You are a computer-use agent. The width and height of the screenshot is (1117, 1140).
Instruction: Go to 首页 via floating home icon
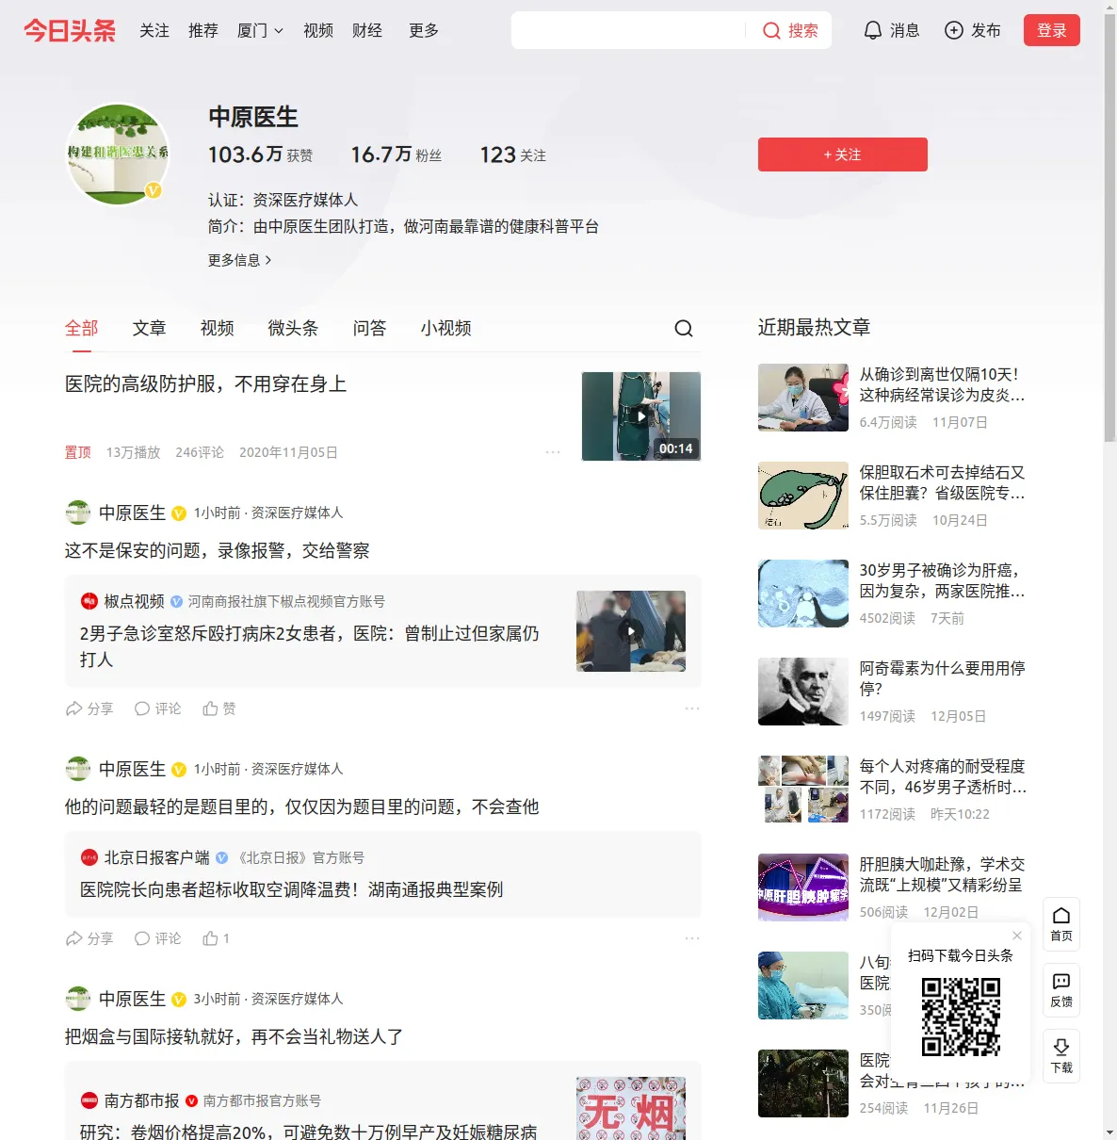click(x=1061, y=924)
